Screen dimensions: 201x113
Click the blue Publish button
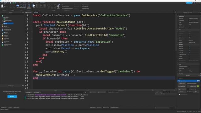(12, 96)
